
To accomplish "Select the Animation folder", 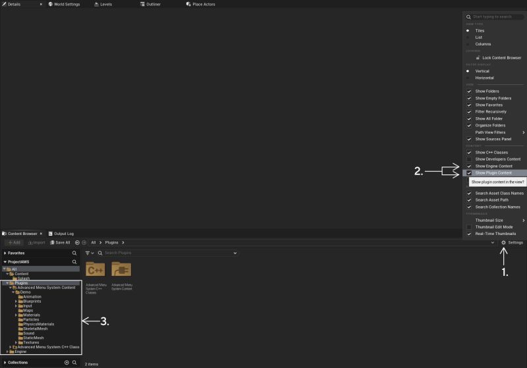I will point(32,296).
